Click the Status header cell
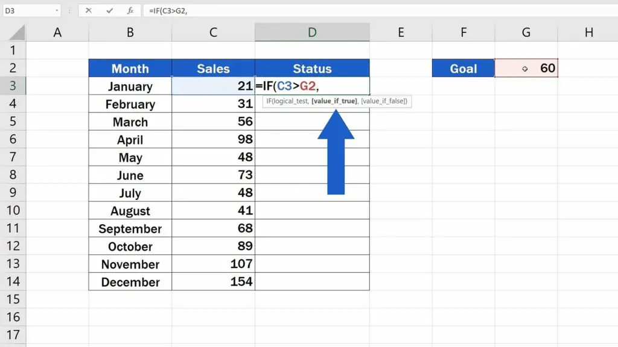The width and height of the screenshot is (618, 347). pyautogui.click(x=312, y=68)
